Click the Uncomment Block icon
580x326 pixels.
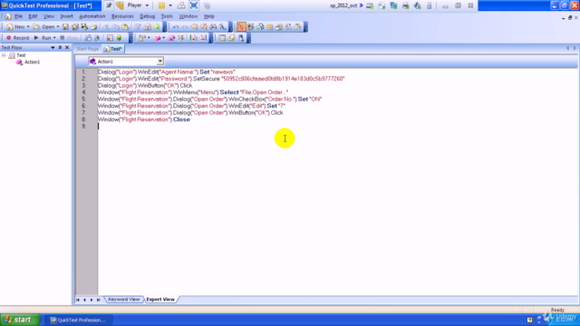pos(204,26)
